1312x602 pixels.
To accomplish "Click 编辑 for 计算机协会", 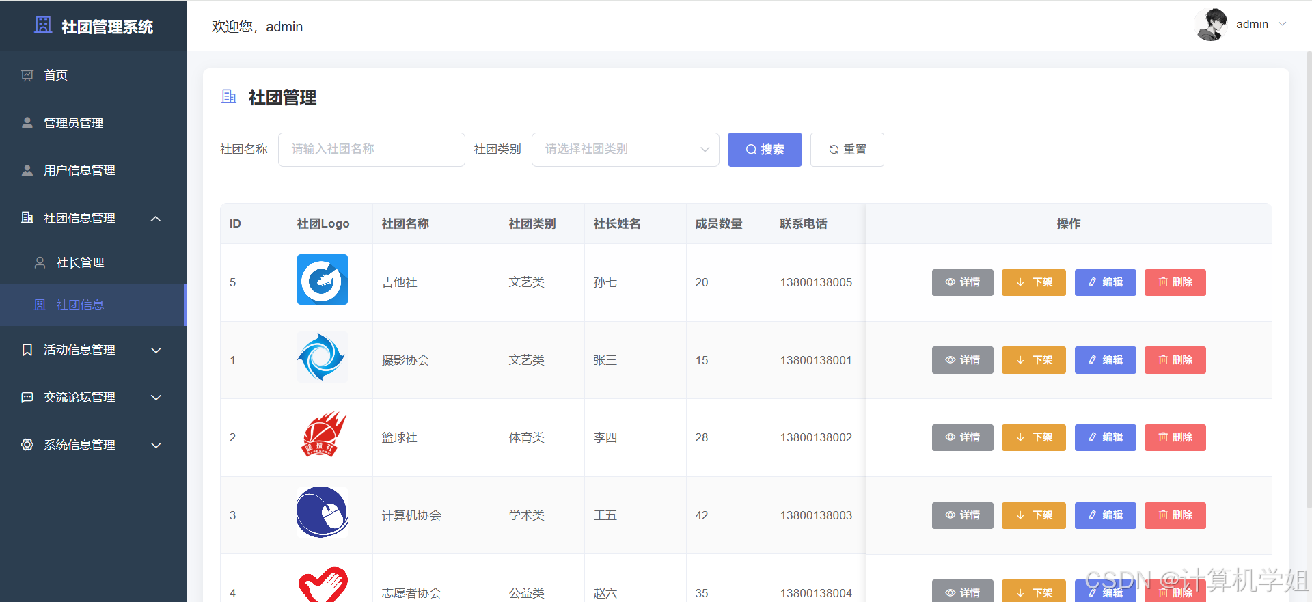I will point(1105,515).
